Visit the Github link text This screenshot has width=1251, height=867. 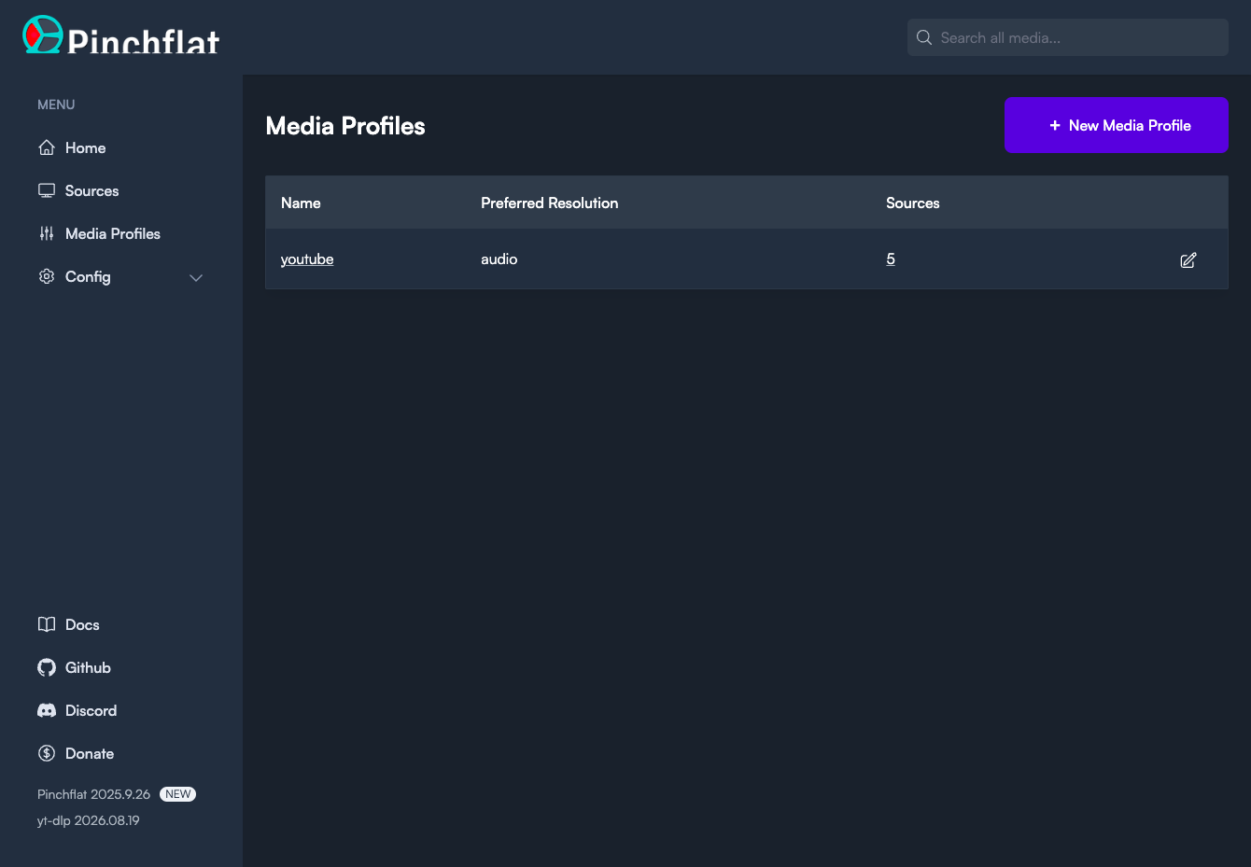[88, 667]
